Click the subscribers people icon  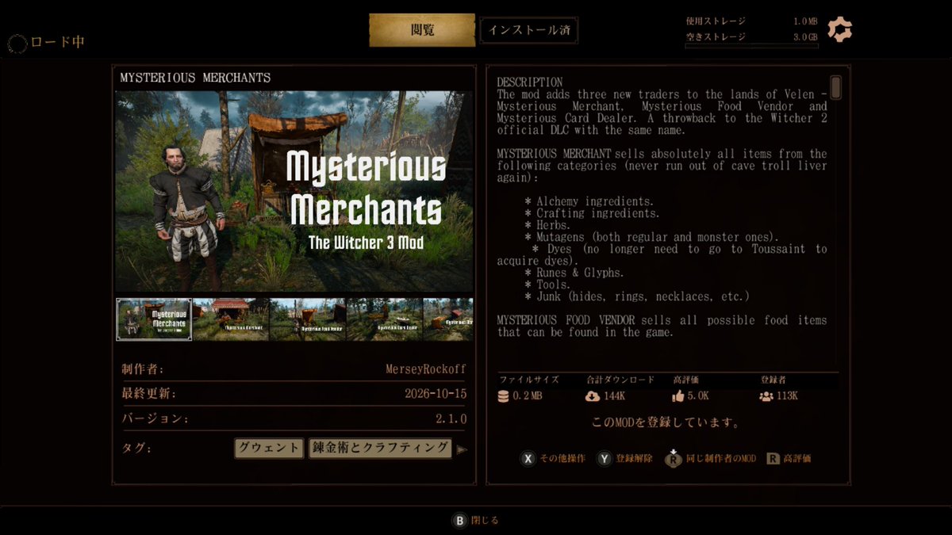[766, 396]
